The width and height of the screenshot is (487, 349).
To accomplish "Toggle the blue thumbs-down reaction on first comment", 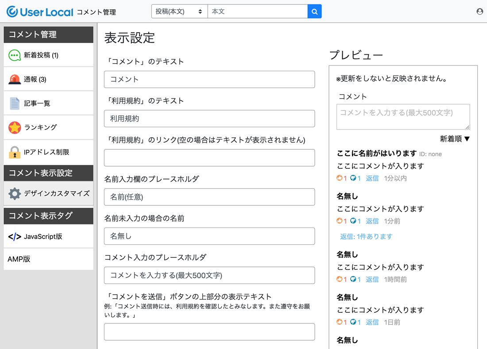I will point(354,178).
